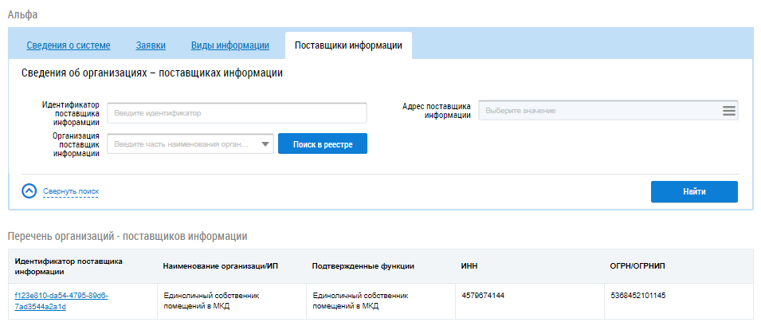Click the circular collapse chevron icon
This screenshot has height=330, width=761.
click(x=29, y=191)
